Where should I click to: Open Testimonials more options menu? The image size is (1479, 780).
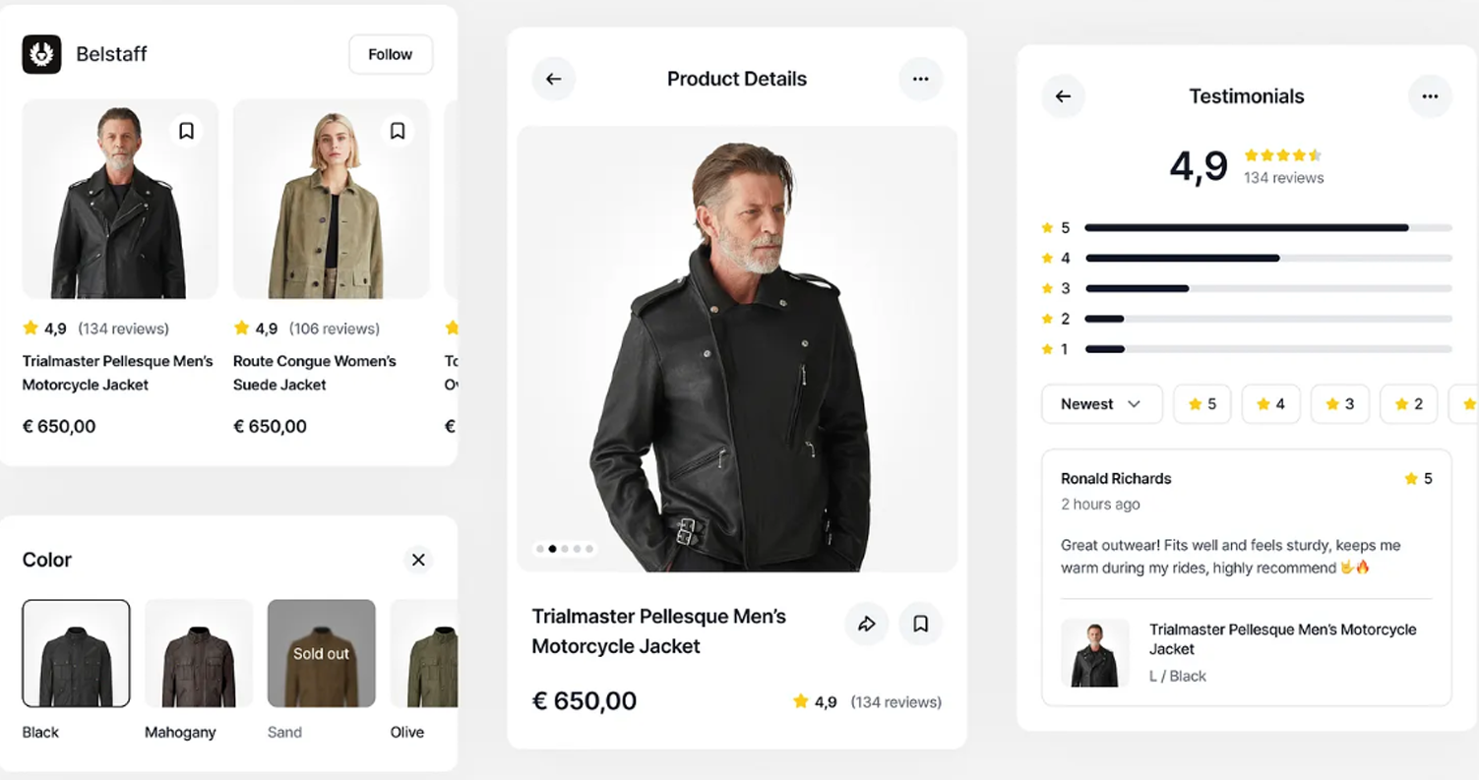(1429, 96)
